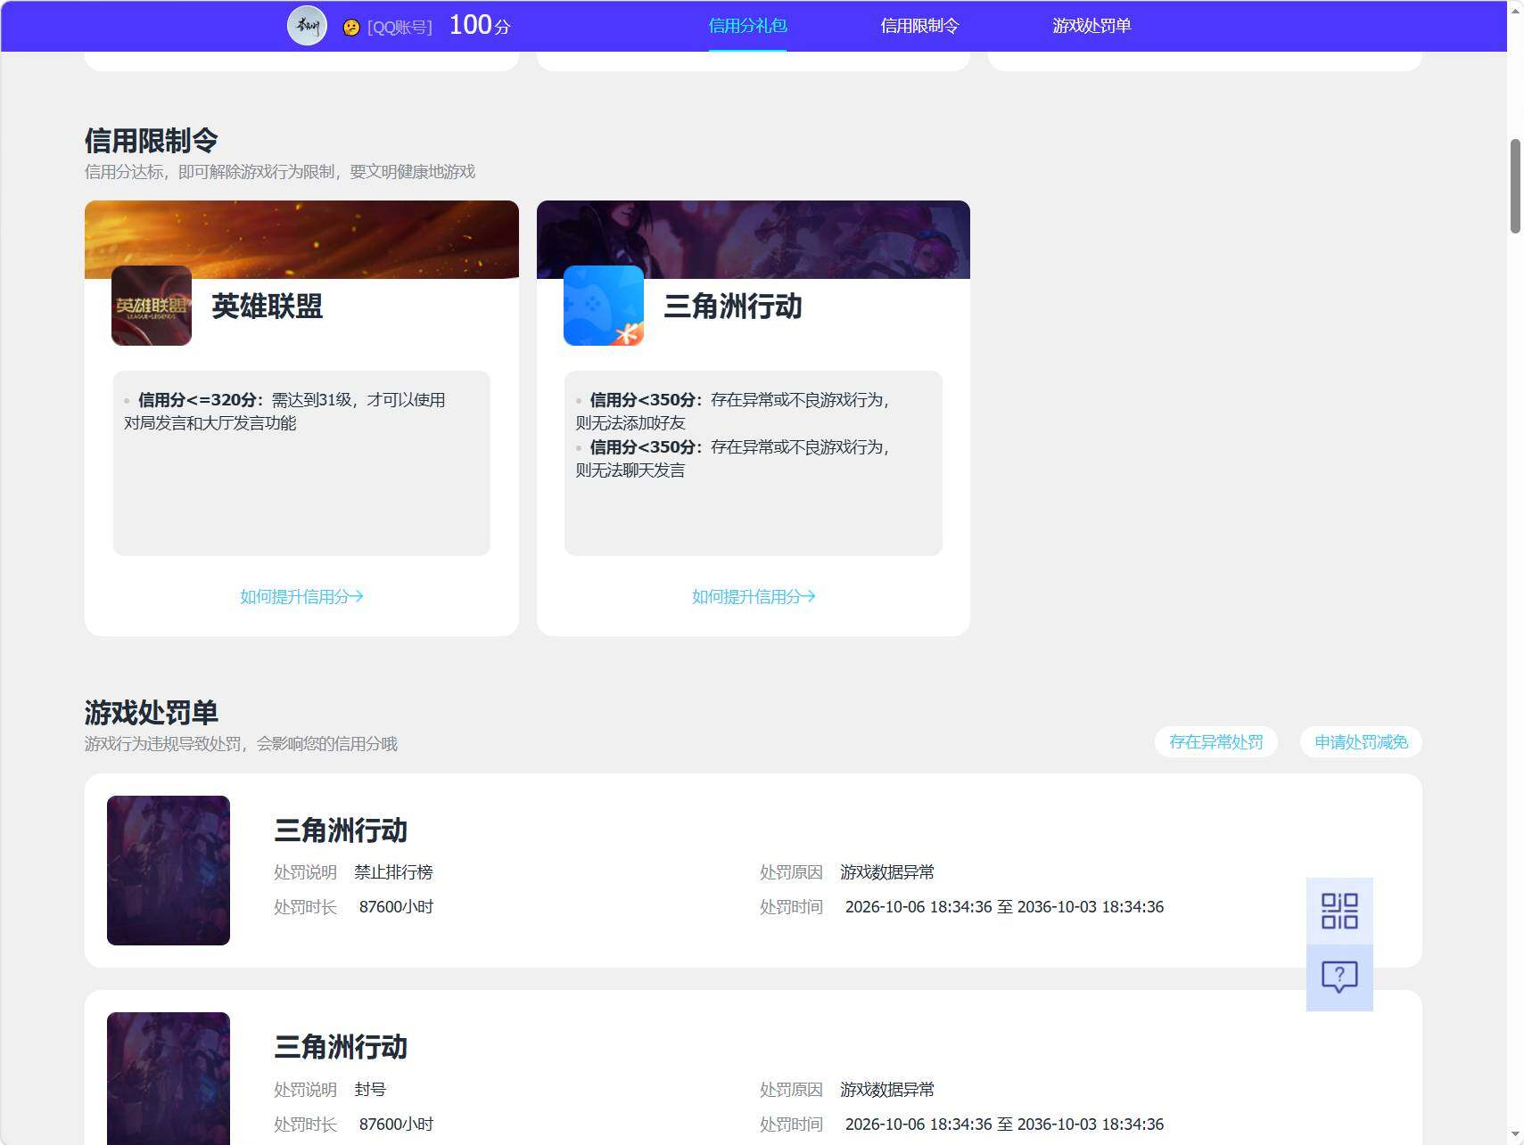This screenshot has width=1524, height=1145.
Task: Open the user avatar in the header
Action: coord(307,26)
